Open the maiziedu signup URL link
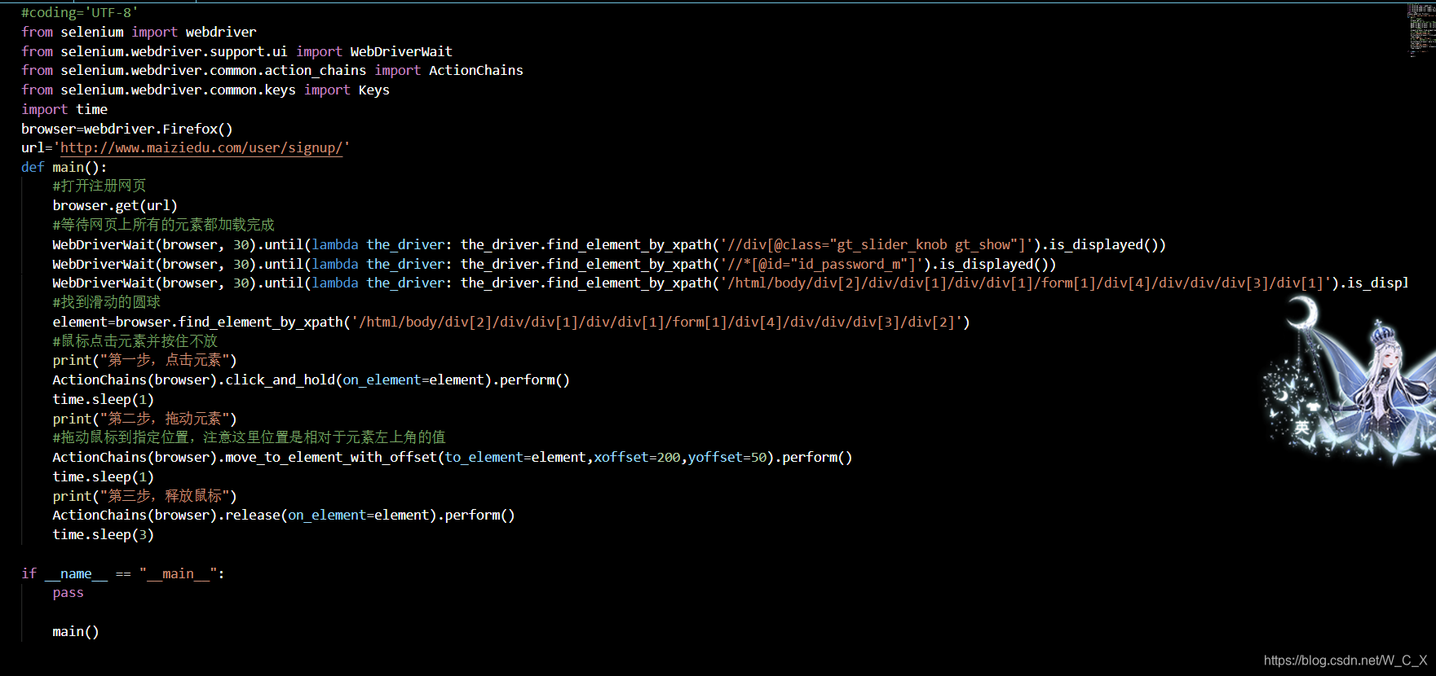The image size is (1436, 676). click(201, 147)
